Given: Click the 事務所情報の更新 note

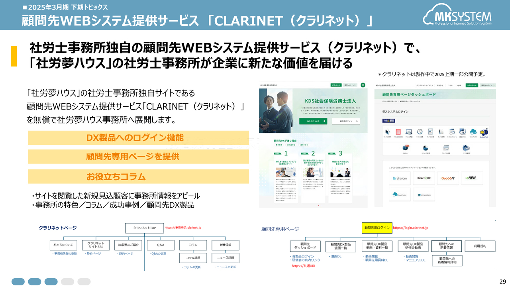Looking at the screenshot, I should [x=64, y=254].
